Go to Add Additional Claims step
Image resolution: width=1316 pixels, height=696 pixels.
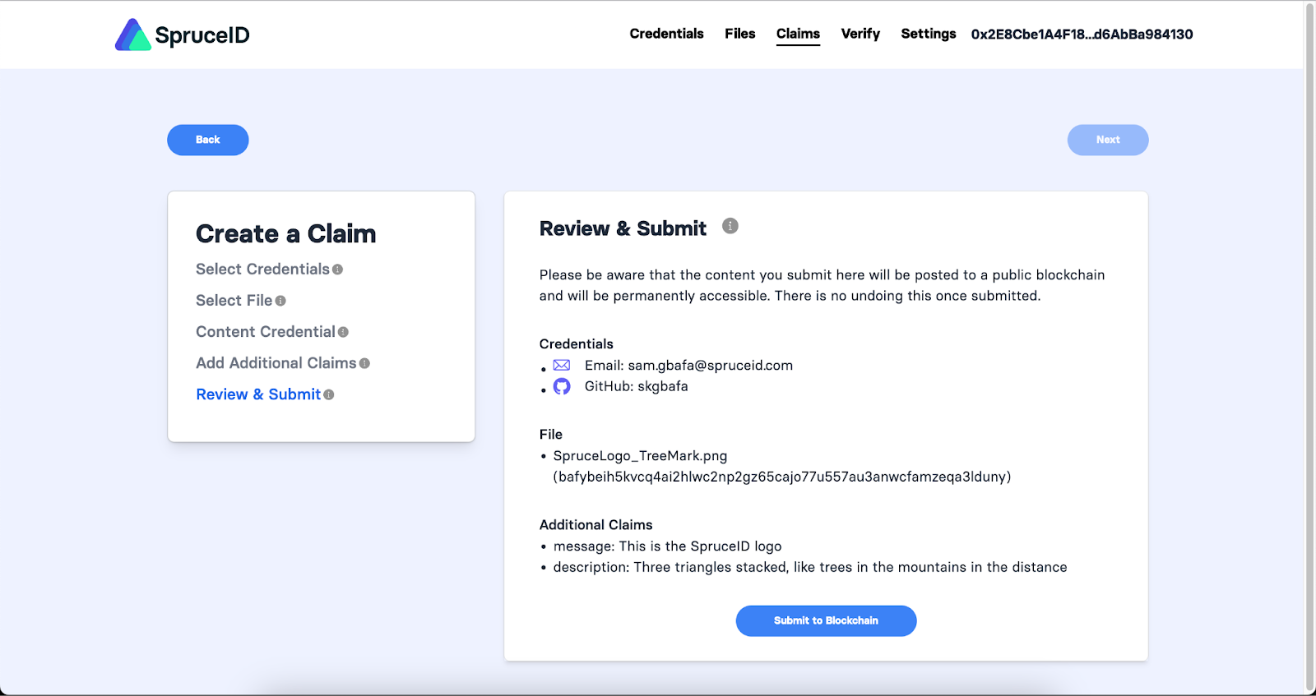click(276, 363)
